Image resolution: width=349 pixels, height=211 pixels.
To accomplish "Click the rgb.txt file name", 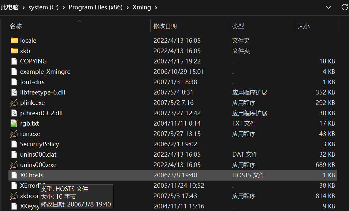I will pyautogui.click(x=30, y=124).
